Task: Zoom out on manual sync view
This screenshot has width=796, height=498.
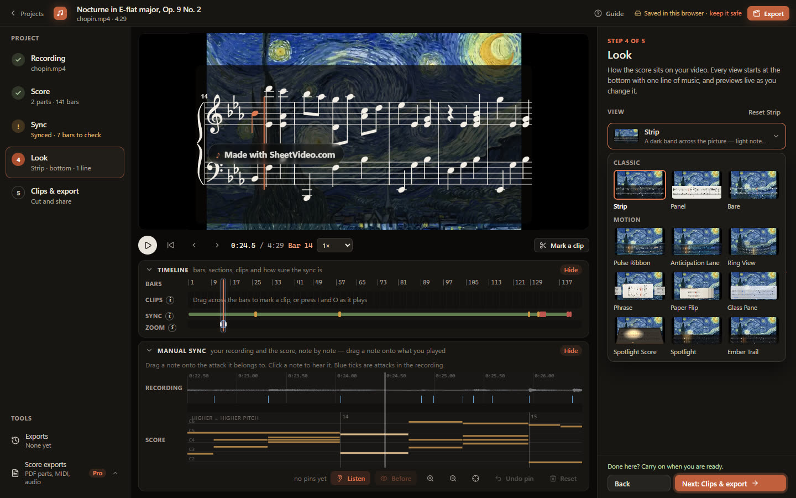Action: pyautogui.click(x=453, y=479)
